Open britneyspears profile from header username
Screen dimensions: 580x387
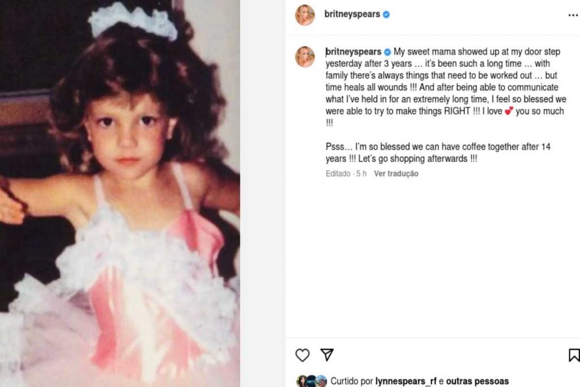coord(352,15)
